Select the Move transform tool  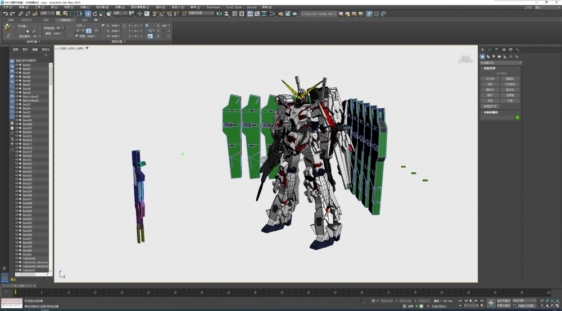[88, 13]
